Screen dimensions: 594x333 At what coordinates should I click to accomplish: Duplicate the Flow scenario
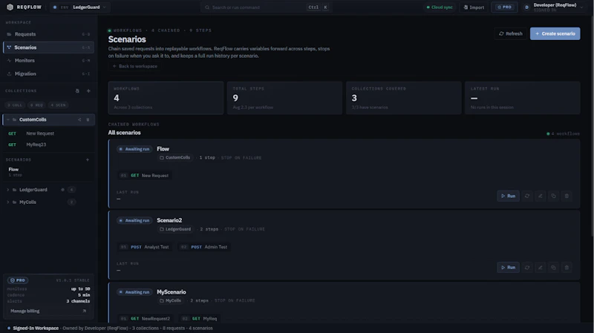coord(553,196)
